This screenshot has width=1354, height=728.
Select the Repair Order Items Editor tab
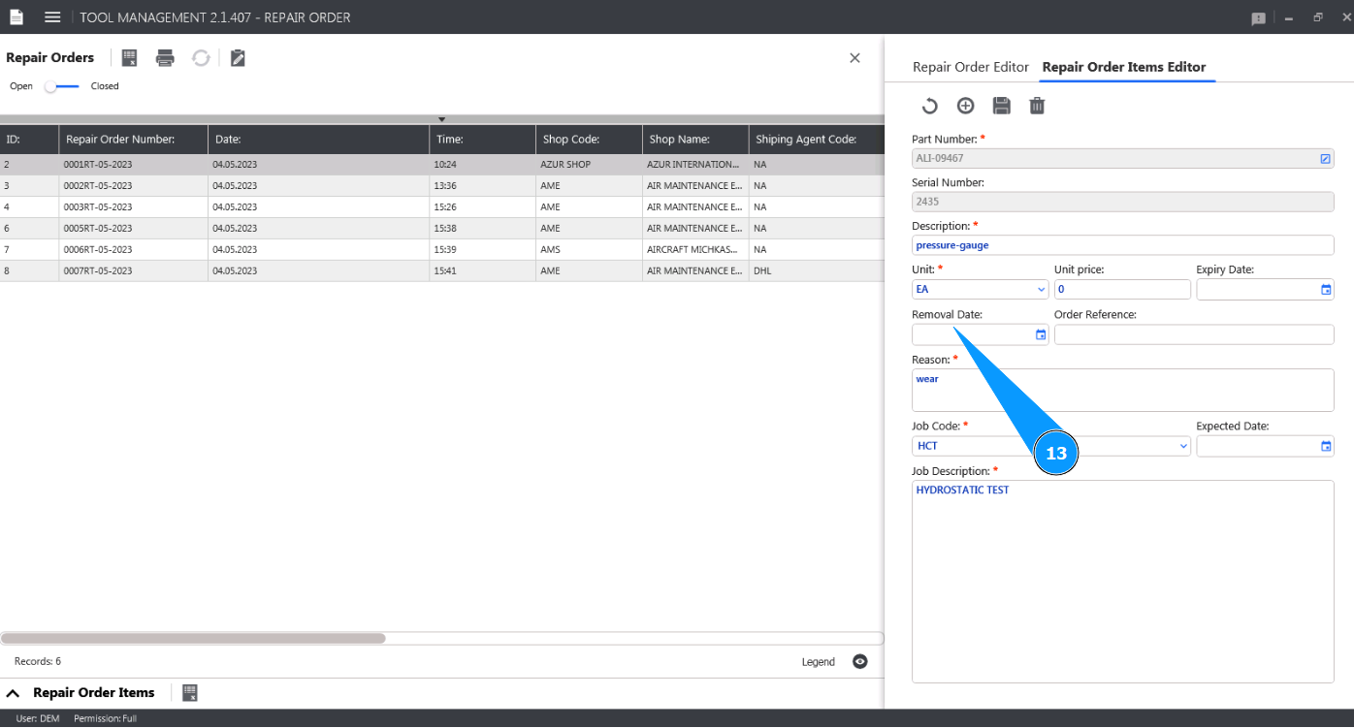[1123, 67]
